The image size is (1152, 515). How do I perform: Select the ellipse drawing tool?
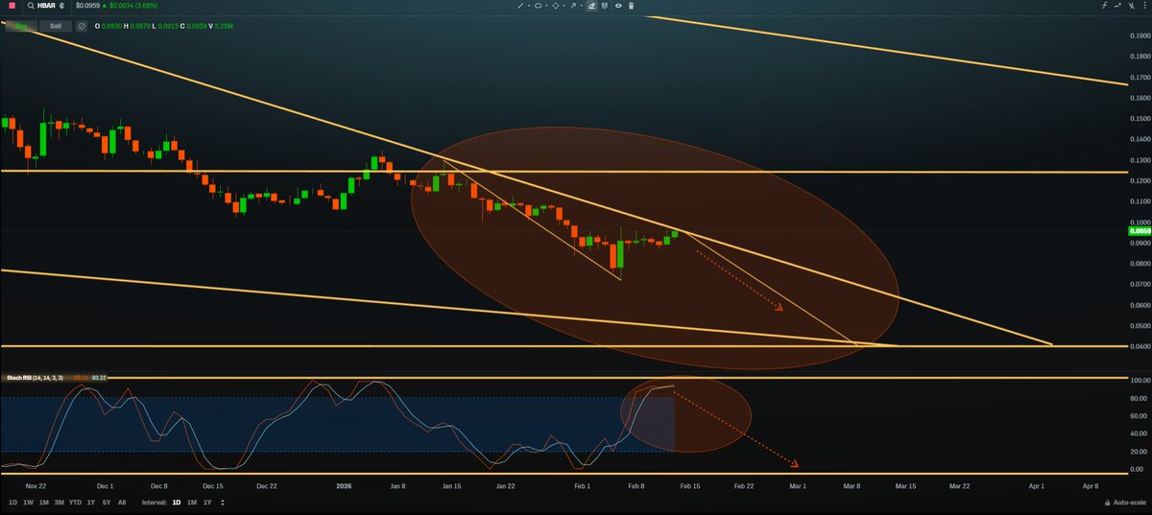pos(538,6)
